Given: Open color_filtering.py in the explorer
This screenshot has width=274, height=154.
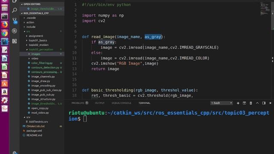Looking at the screenshot, I should click(42, 63).
